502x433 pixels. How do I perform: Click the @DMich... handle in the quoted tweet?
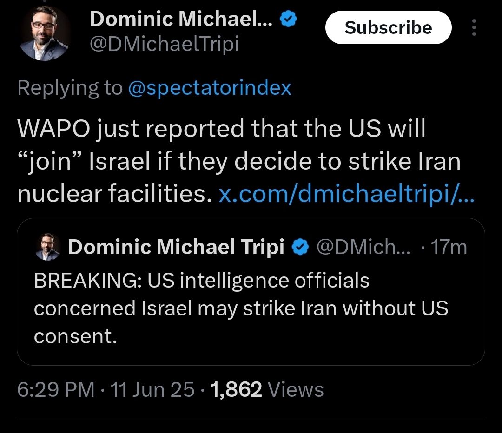[363, 247]
